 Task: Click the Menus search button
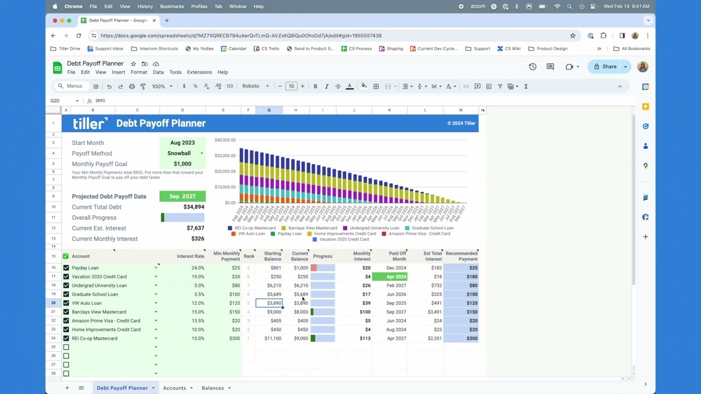click(x=70, y=86)
